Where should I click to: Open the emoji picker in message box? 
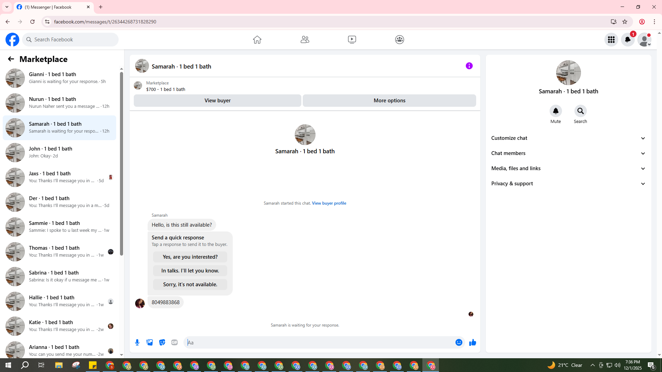pyautogui.click(x=459, y=342)
